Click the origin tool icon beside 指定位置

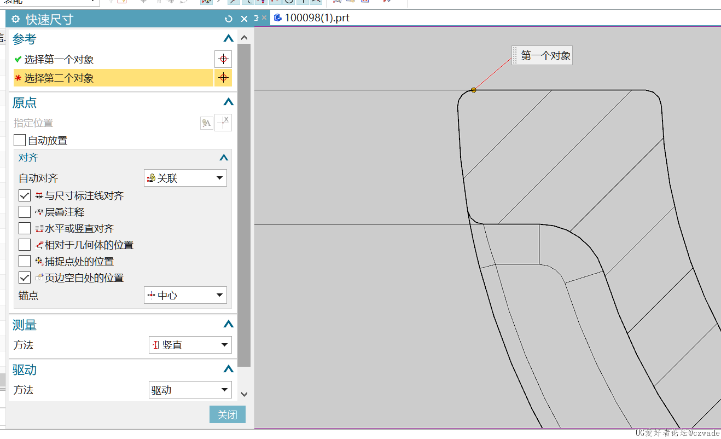click(206, 123)
